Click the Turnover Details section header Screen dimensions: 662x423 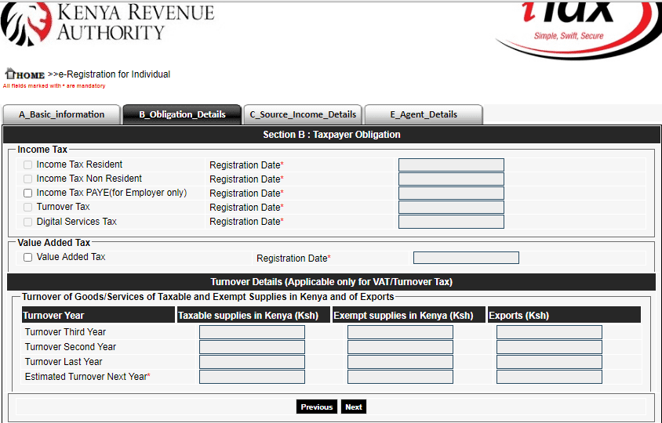tap(332, 282)
